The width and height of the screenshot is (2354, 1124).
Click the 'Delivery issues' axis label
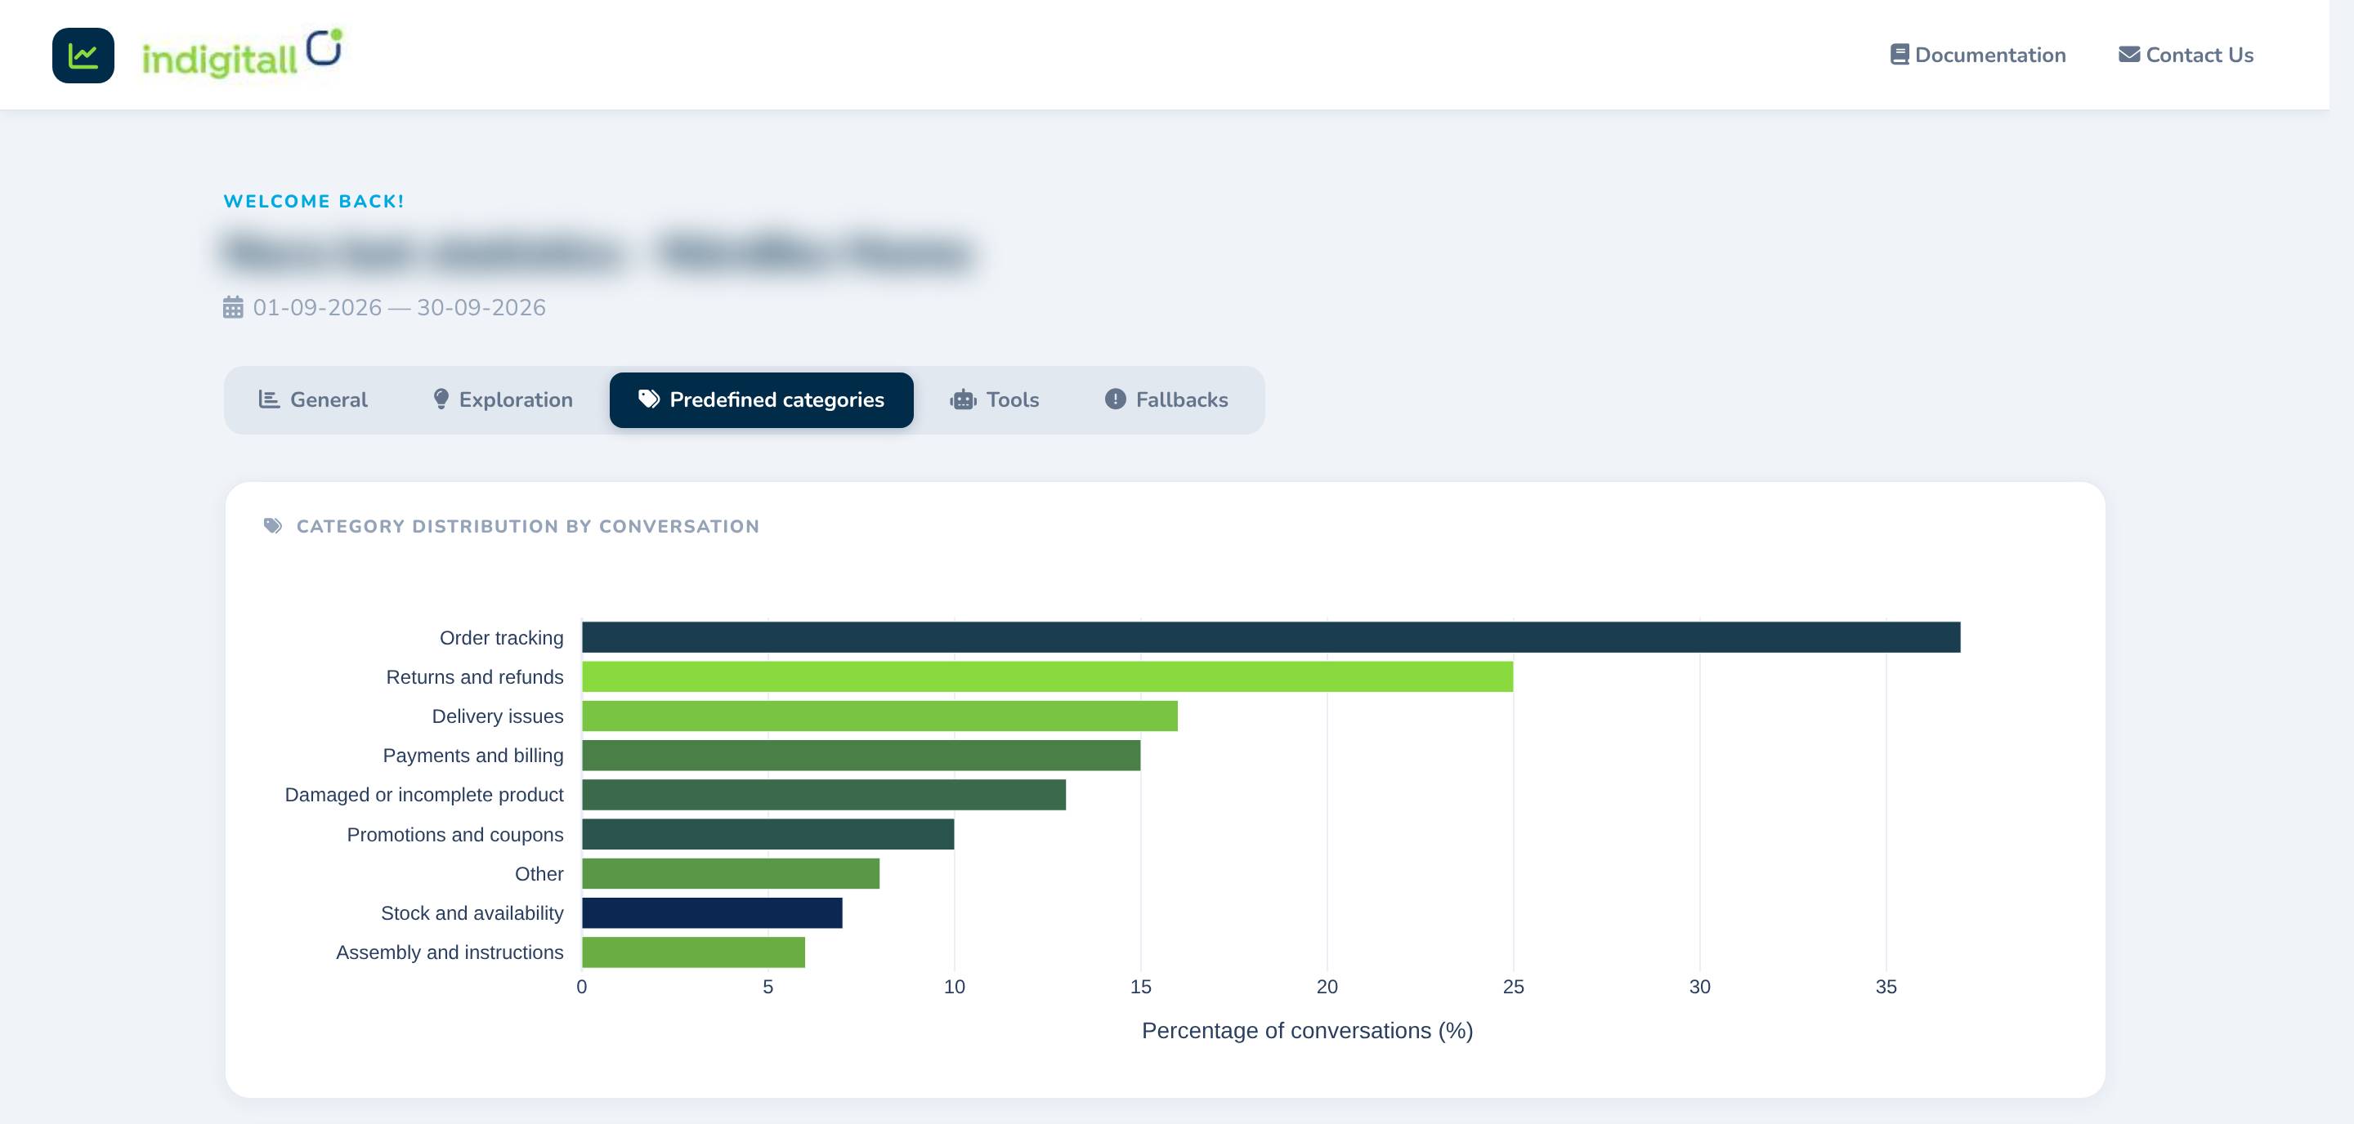[x=498, y=716]
